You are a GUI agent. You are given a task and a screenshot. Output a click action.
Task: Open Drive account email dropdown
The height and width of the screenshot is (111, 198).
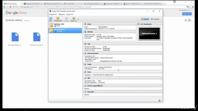tap(185, 10)
